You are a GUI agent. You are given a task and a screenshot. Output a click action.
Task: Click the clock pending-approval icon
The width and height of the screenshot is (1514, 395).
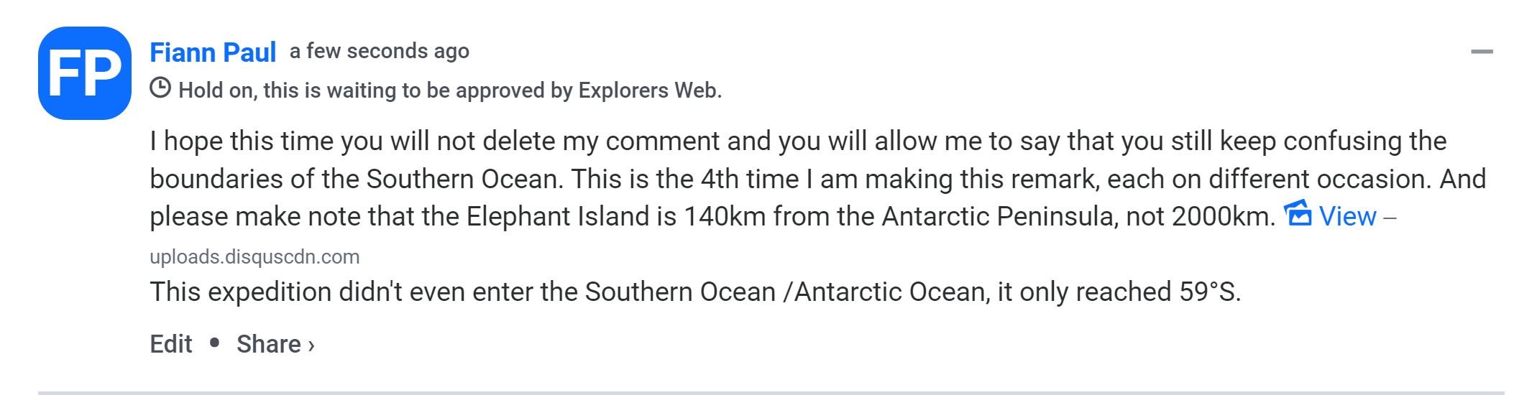click(160, 88)
